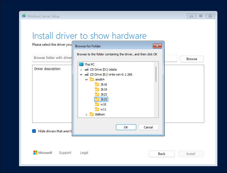227x173 pixels.
Task: Collapse the CD Drive (E:) virtio-win node
Action: [81, 74]
